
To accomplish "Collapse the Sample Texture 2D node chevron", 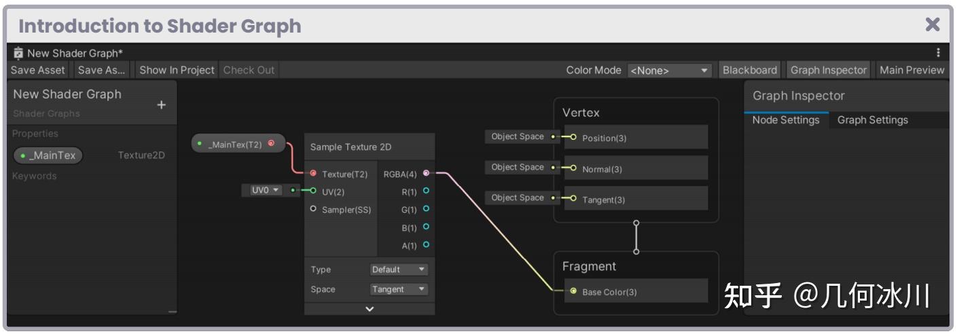I will [x=369, y=309].
